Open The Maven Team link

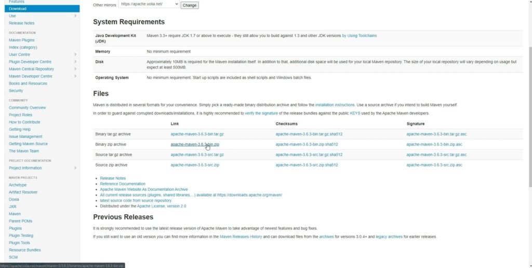(24, 151)
